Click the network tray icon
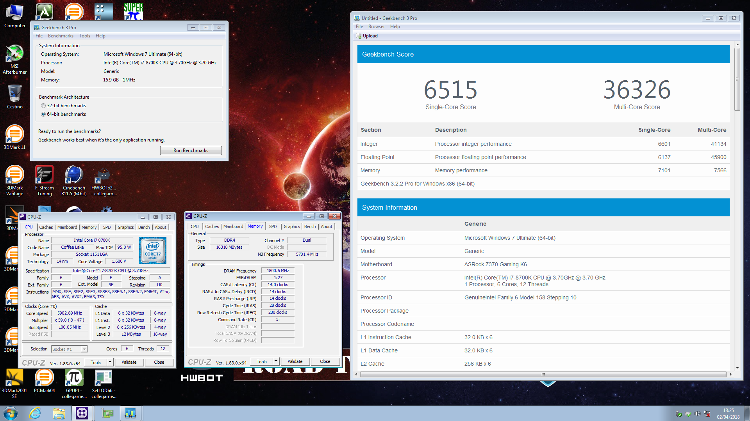The image size is (750, 421). (x=707, y=414)
